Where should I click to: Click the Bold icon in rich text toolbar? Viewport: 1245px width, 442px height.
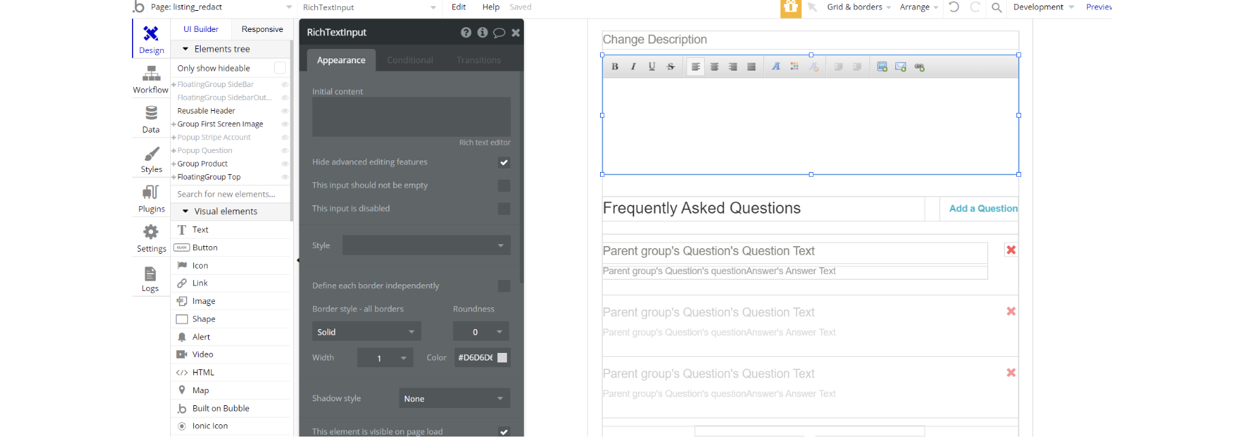[x=615, y=67]
